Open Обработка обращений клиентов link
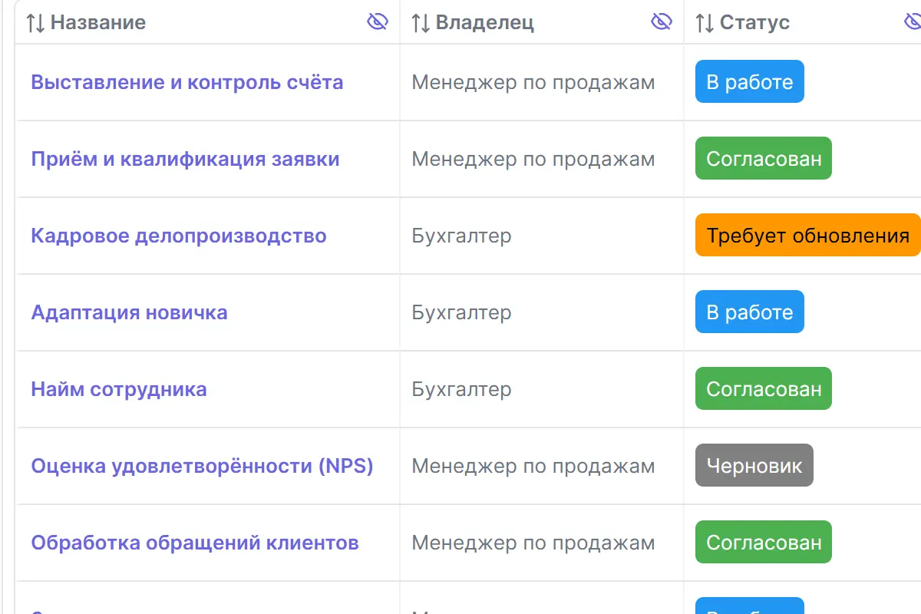This screenshot has width=921, height=614. pyautogui.click(x=195, y=543)
